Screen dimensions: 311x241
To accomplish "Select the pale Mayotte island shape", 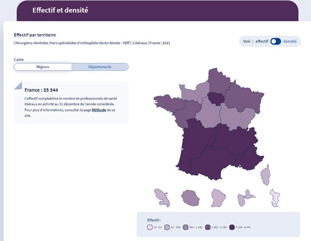I will [275, 198].
